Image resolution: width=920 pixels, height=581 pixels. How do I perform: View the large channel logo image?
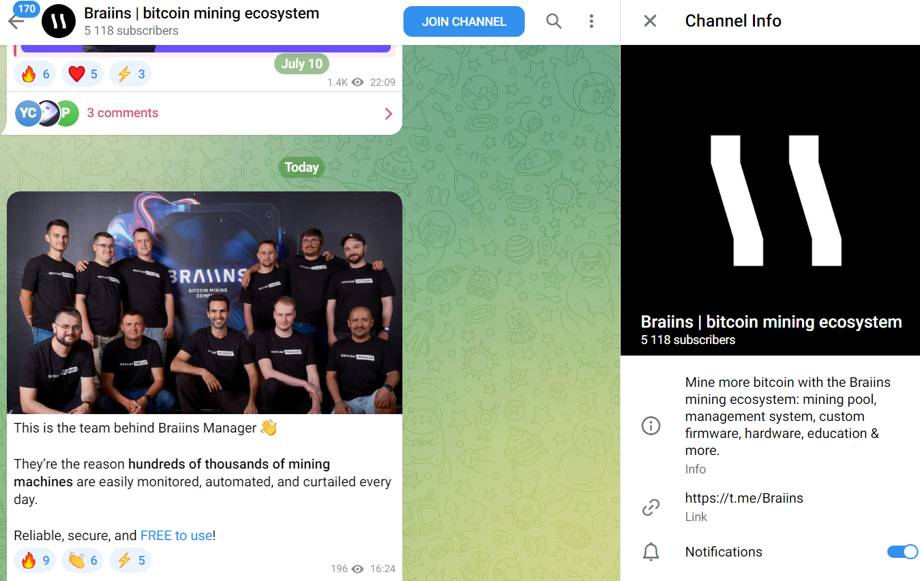(x=770, y=200)
